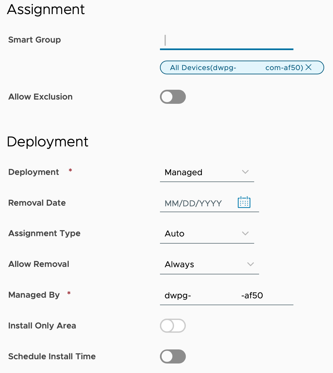Click the Schedule Install Time label
Screen dimensions: 333x373
(x=52, y=357)
